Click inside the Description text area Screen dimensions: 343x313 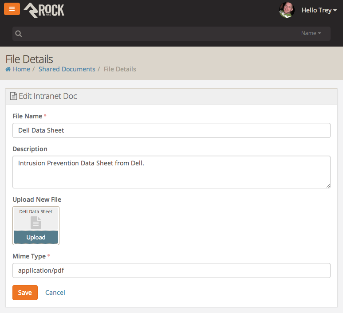pos(171,172)
